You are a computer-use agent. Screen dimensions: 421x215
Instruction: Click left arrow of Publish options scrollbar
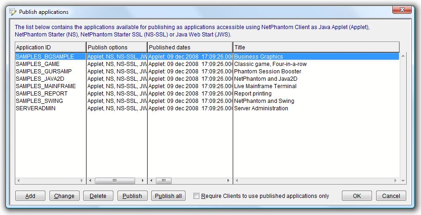click(91, 181)
